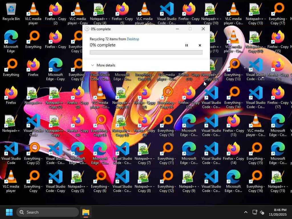This screenshot has height=219, width=292.
Task: Select Visual Studio Code - Copy icon
Action: (56, 182)
